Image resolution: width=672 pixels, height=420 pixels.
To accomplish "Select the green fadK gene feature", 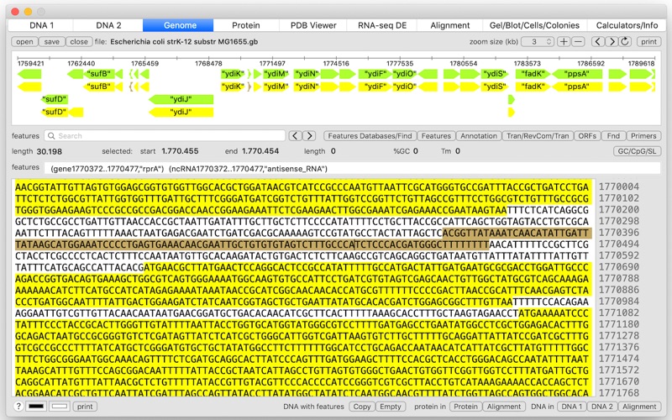I will tap(533, 74).
